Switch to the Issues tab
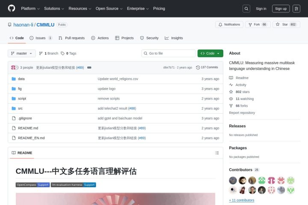This screenshot has width=308, height=205. click(41, 38)
